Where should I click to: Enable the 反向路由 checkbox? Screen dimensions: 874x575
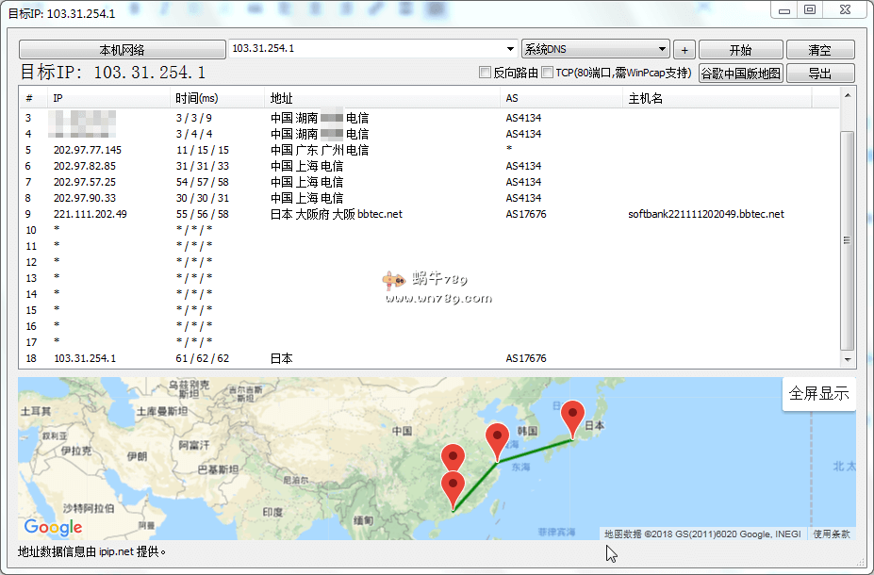point(486,73)
